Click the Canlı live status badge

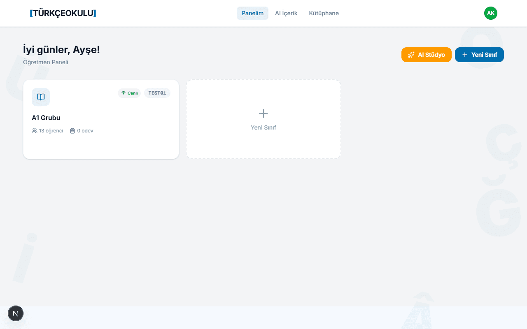tap(129, 93)
